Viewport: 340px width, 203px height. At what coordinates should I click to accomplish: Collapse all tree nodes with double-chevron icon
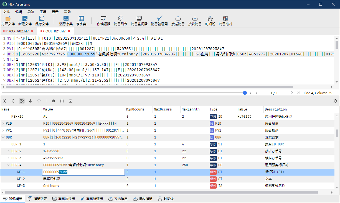coord(5,101)
